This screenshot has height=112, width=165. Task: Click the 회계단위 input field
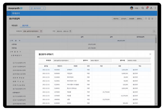tap(33, 31)
